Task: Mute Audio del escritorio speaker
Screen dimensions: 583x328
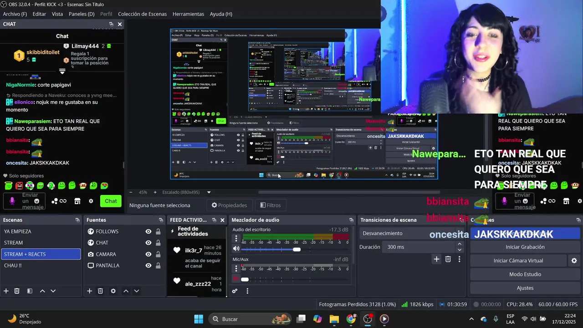Action: [236, 249]
